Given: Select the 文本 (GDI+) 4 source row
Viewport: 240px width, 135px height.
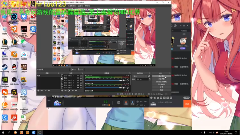Looking at the screenshot, I should tap(69, 80).
